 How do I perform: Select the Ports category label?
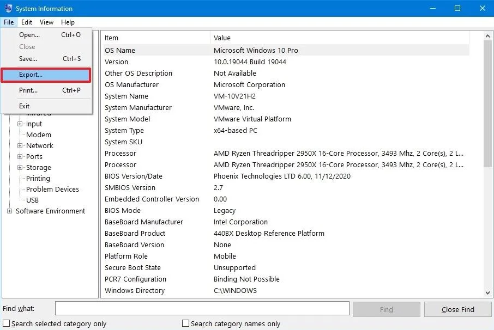click(34, 157)
